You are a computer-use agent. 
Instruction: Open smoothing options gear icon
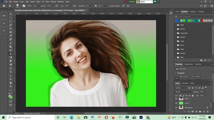[x=96, y=6]
